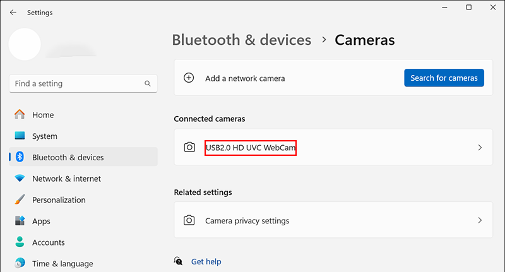Image resolution: width=505 pixels, height=272 pixels.
Task: Click the Home icon in sidebar
Action: click(20, 115)
